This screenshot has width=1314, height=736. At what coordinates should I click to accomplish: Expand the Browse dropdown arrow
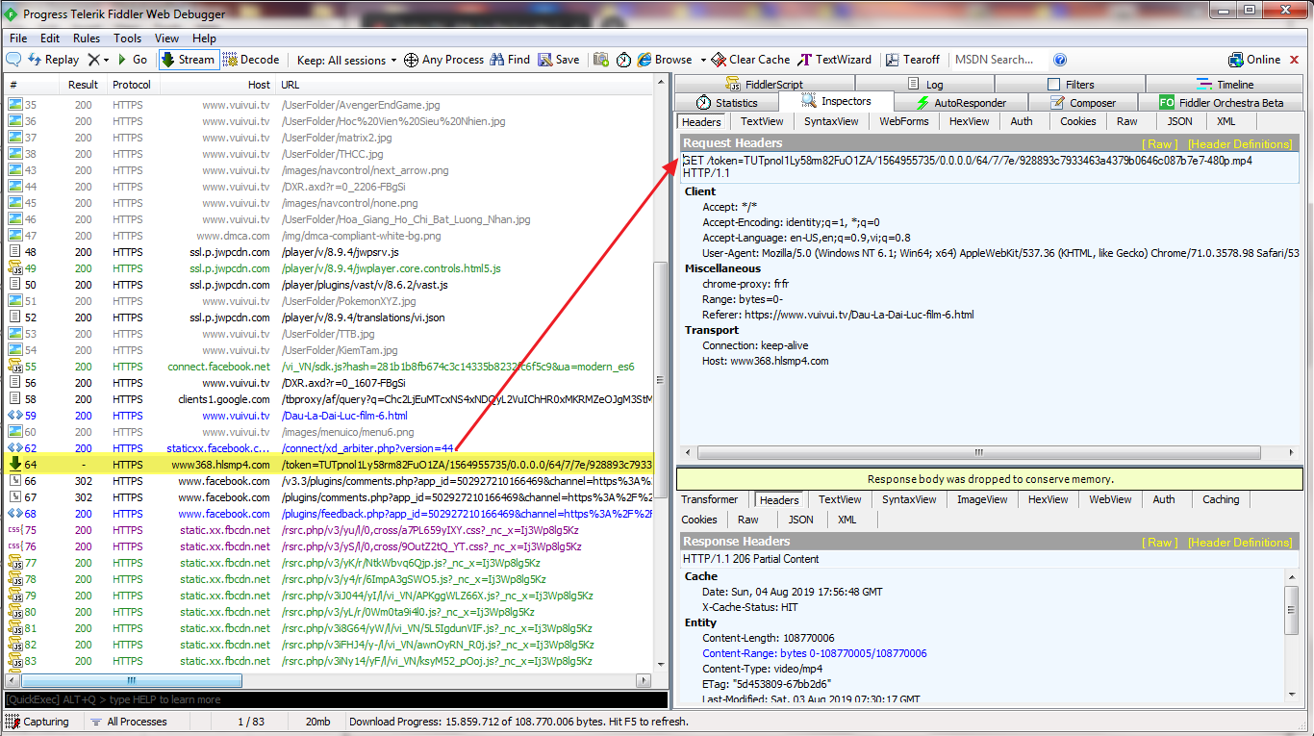pos(703,60)
